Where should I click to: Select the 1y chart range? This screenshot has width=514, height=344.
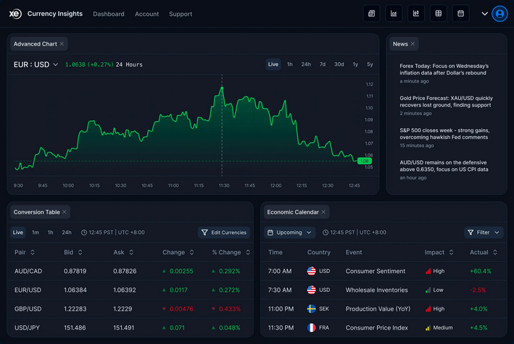tap(355, 64)
